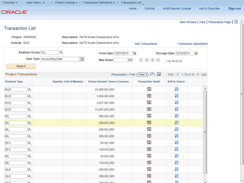The image size is (244, 183).
Task: Click the grid zoom icon beside View 7
Action: coord(152,74)
